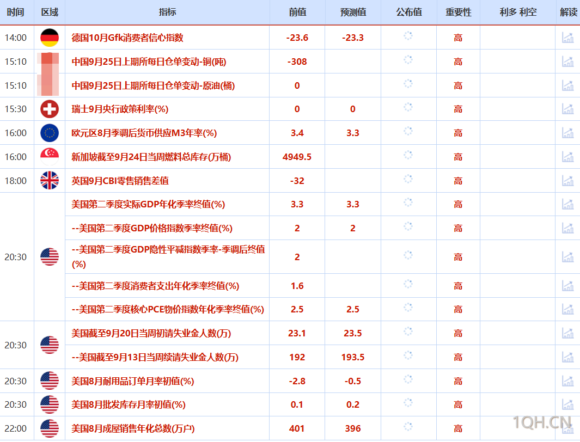Open the chart icon for 美国8月成屋销售年化总数
Viewport: 580px width, 442px height.
(568, 428)
